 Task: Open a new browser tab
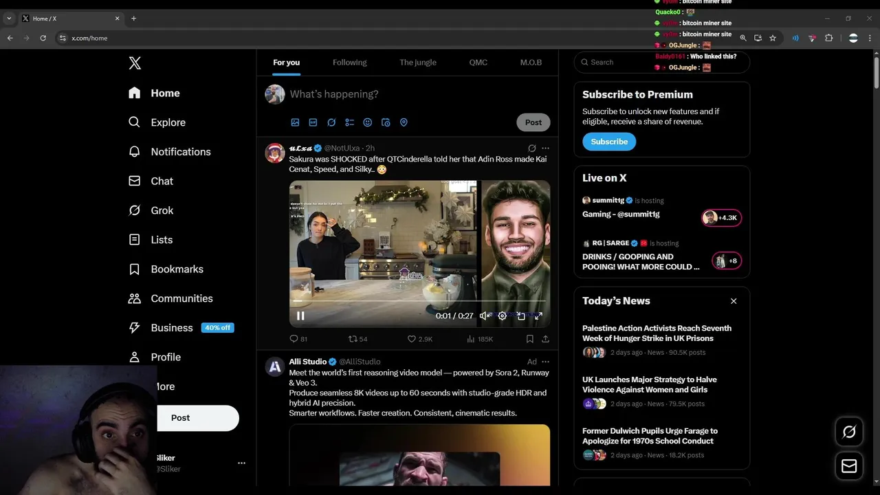133,19
